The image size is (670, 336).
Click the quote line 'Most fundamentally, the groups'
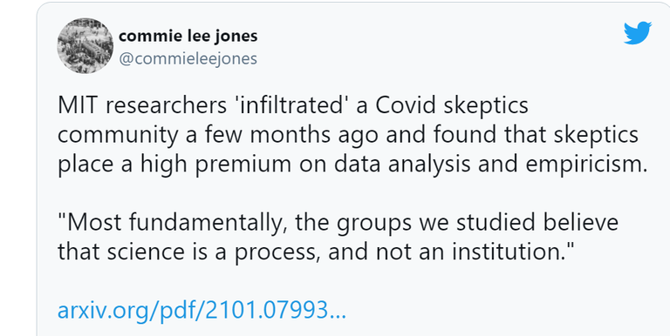[338, 224]
